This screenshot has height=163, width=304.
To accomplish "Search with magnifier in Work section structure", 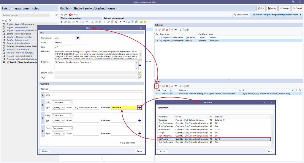I will tap(77, 22).
